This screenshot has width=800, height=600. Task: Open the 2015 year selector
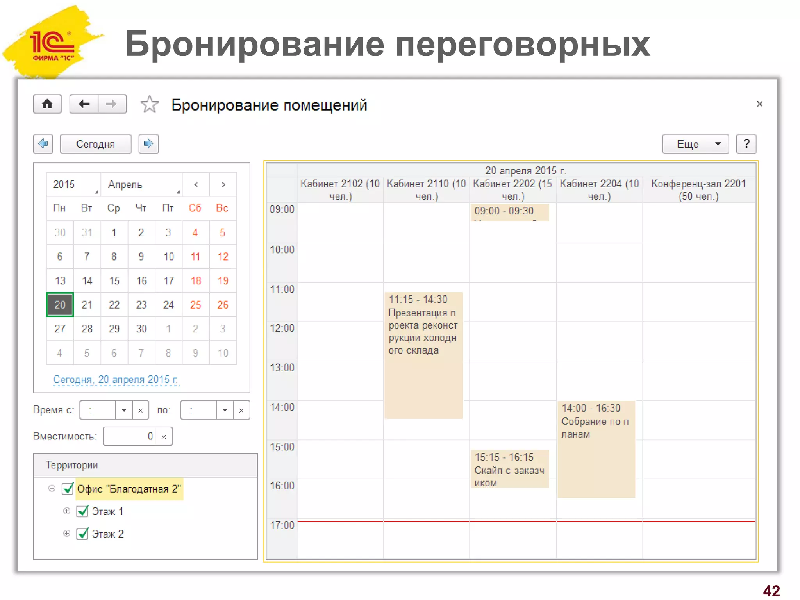(73, 184)
